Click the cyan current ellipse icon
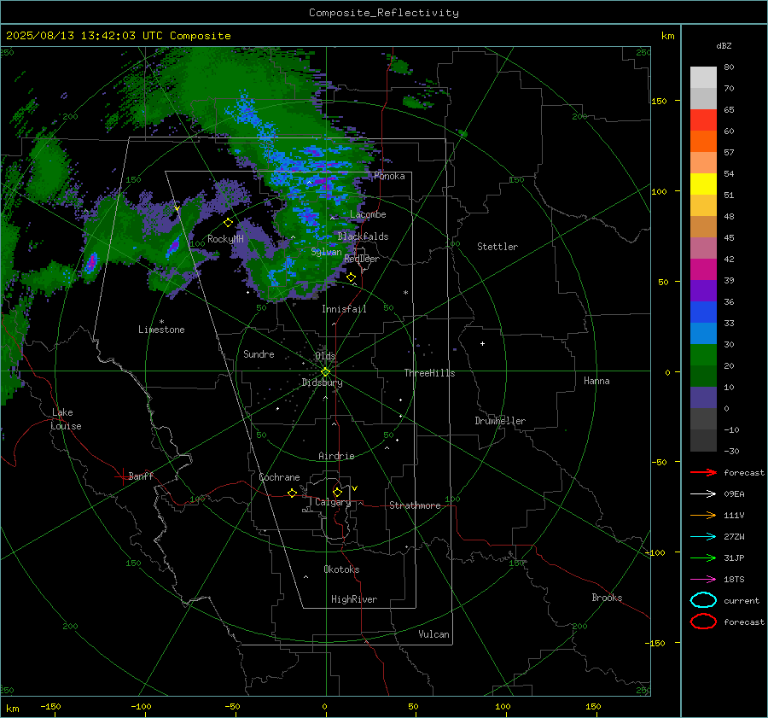The image size is (768, 718). [x=703, y=600]
